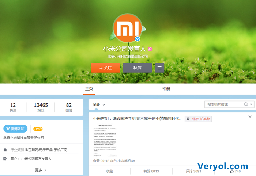Click 评论 3691 to view comments

coord(193,171)
